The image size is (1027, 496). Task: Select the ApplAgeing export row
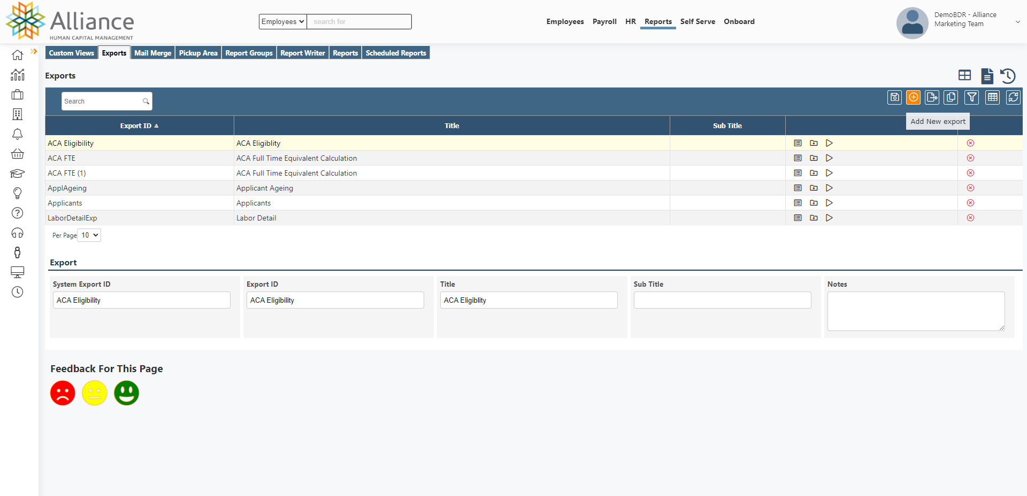click(534, 188)
